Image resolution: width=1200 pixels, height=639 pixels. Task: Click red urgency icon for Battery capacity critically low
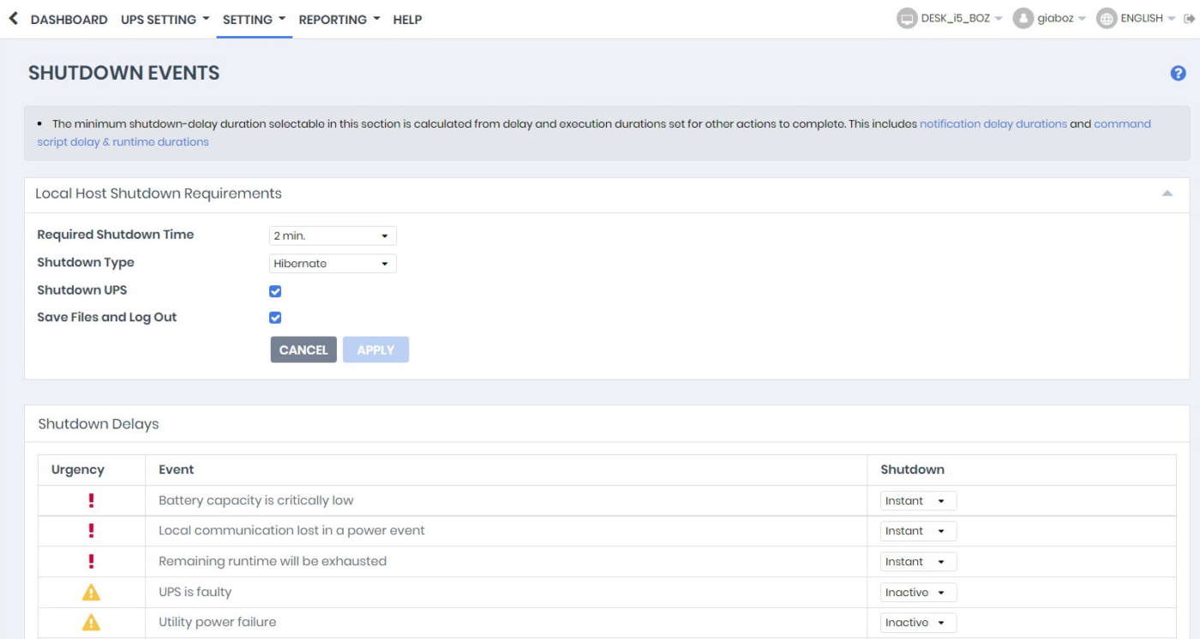[91, 500]
